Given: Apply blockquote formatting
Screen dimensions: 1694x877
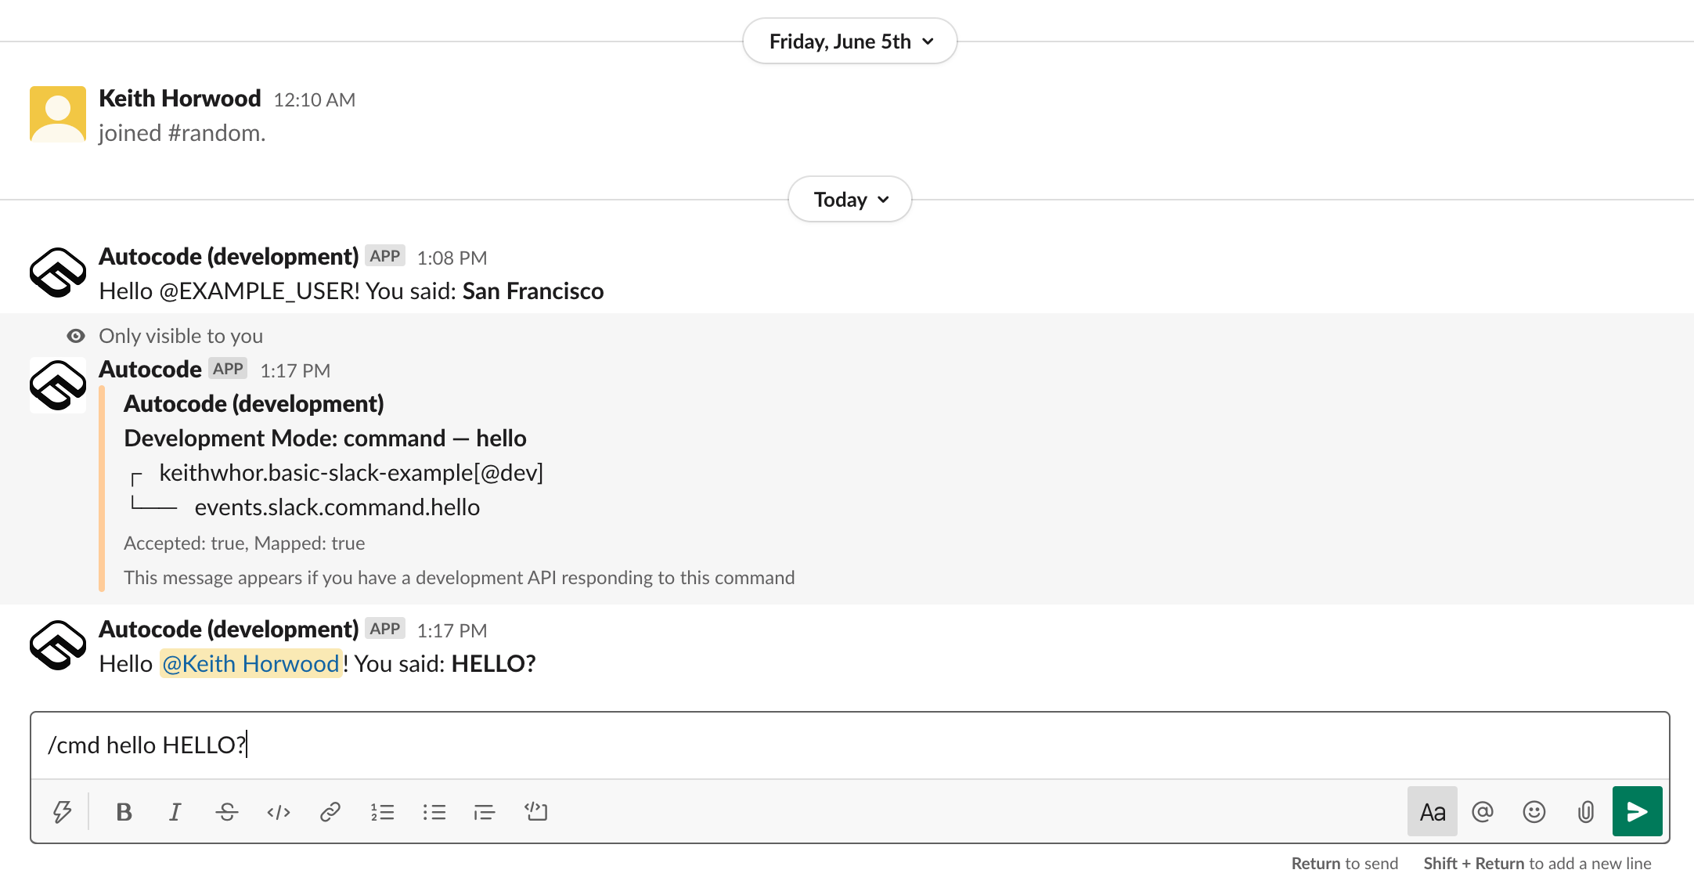Looking at the screenshot, I should tap(485, 812).
